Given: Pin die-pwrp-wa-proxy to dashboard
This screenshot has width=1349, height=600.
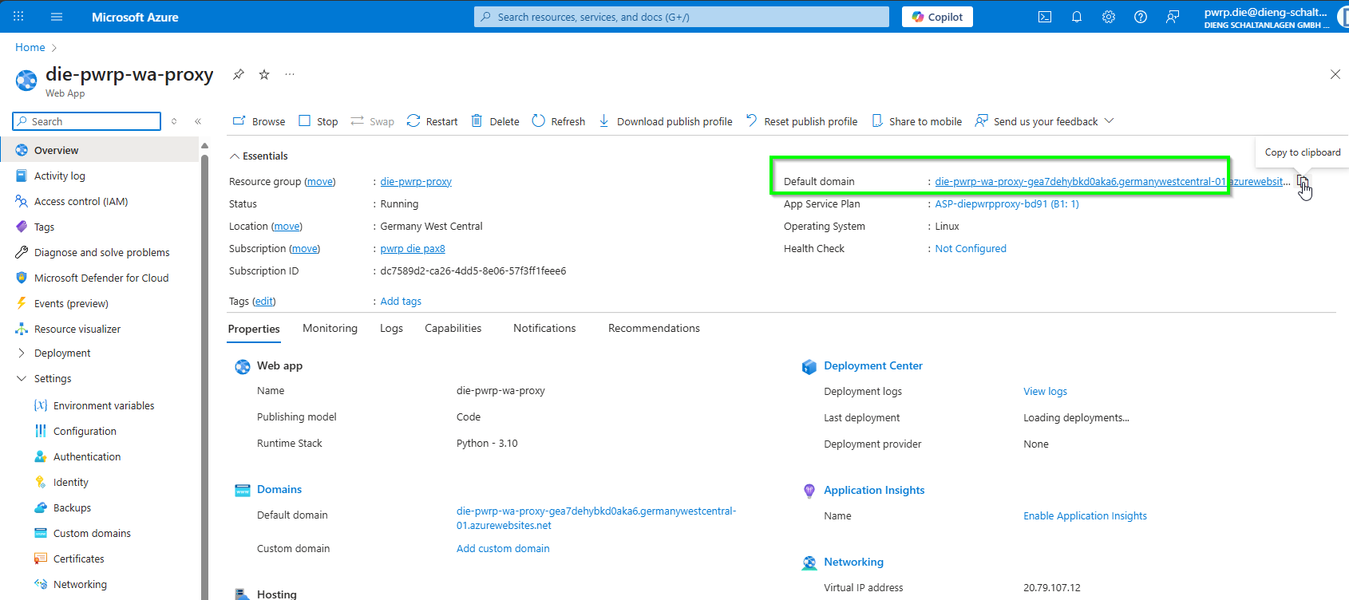Looking at the screenshot, I should 238,74.
